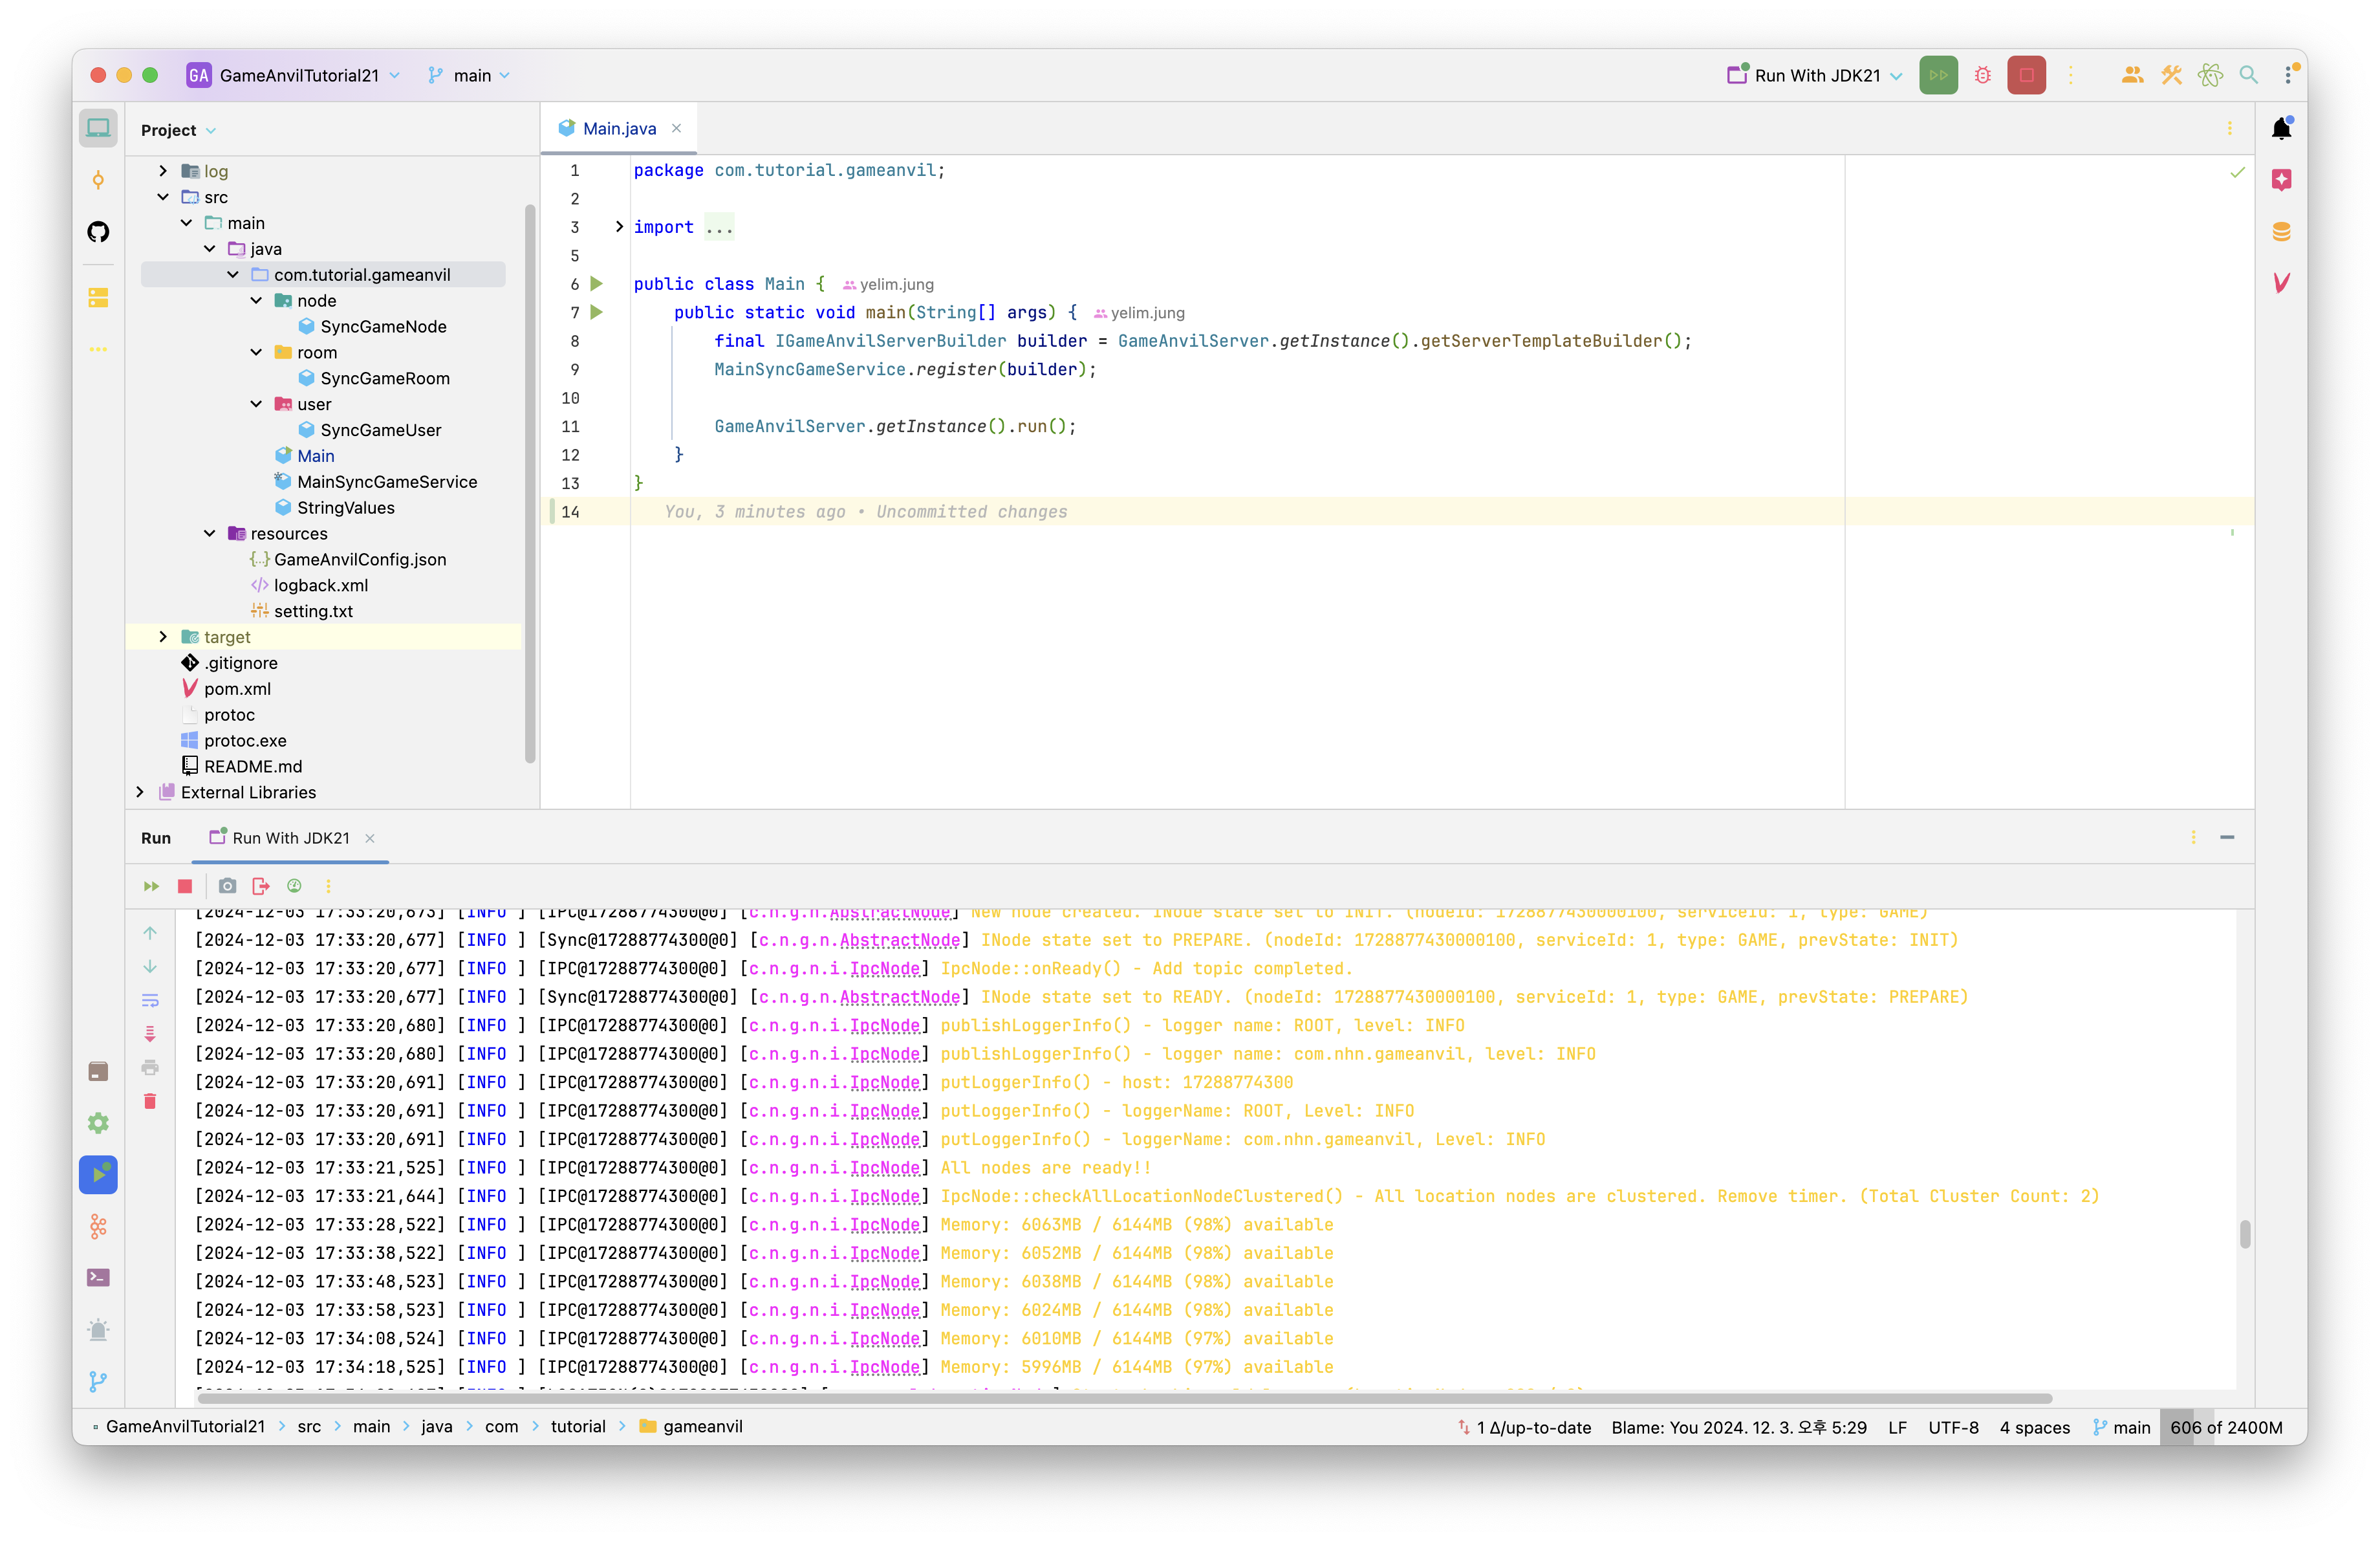
Task: Click the UTF-8 encoding status widget
Action: coord(1953,1427)
